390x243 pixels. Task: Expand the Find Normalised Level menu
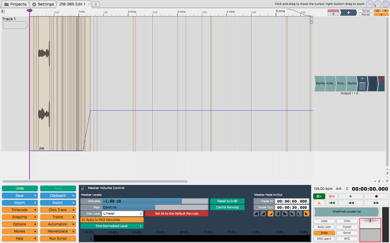tap(112, 226)
